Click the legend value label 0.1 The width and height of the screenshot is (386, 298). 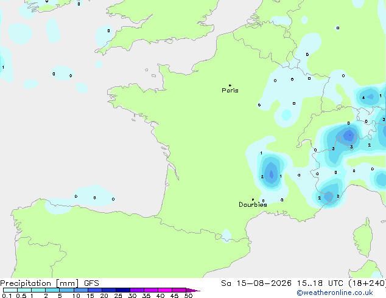tap(7, 296)
